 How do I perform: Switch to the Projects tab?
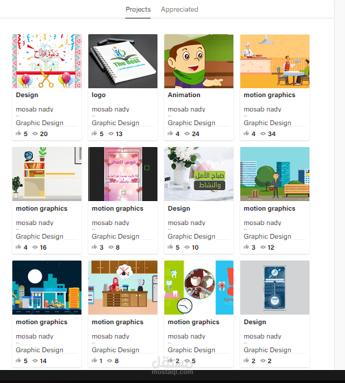point(138,10)
